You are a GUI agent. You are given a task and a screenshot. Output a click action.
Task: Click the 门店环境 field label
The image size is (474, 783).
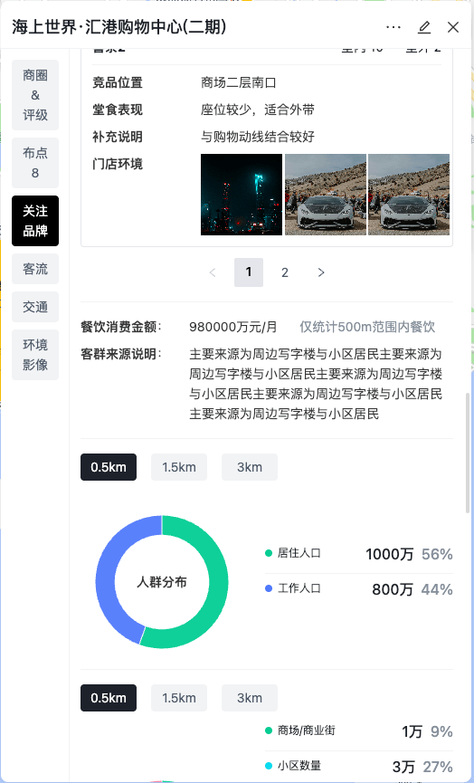pos(118,163)
